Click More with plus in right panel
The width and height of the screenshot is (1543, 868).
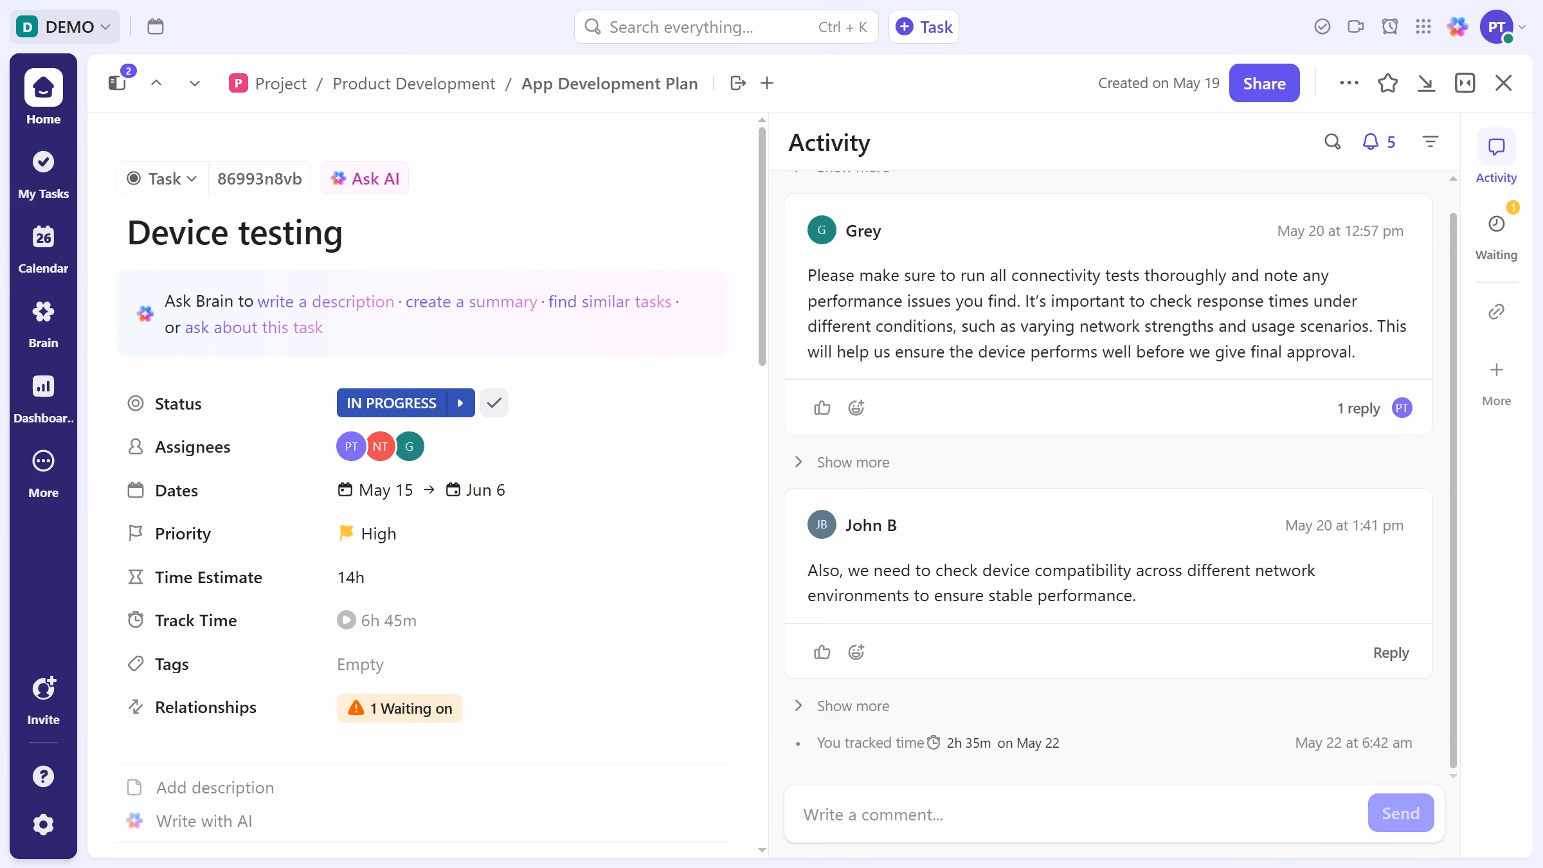(x=1496, y=383)
